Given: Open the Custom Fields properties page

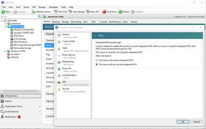Looking at the screenshot, I should (74, 43).
